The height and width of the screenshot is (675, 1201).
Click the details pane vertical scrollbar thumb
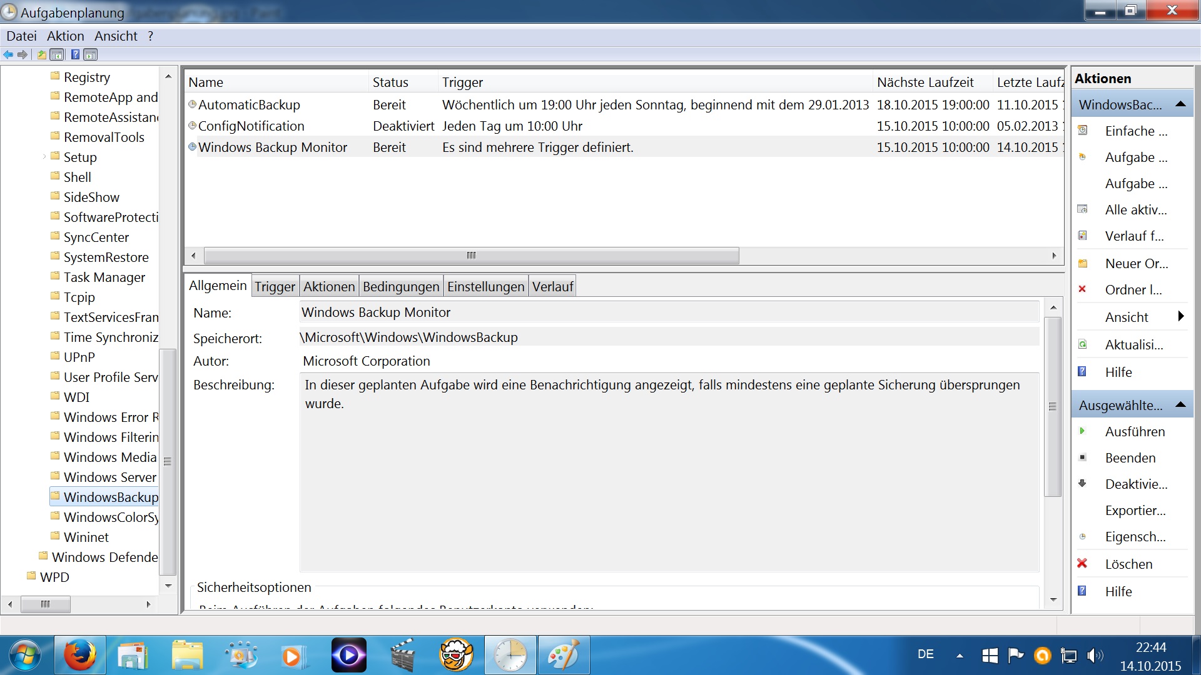coord(1053,407)
